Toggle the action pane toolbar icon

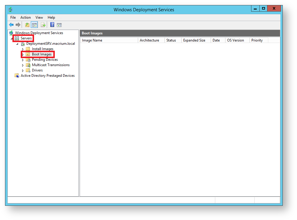pyautogui.click(x=59, y=25)
